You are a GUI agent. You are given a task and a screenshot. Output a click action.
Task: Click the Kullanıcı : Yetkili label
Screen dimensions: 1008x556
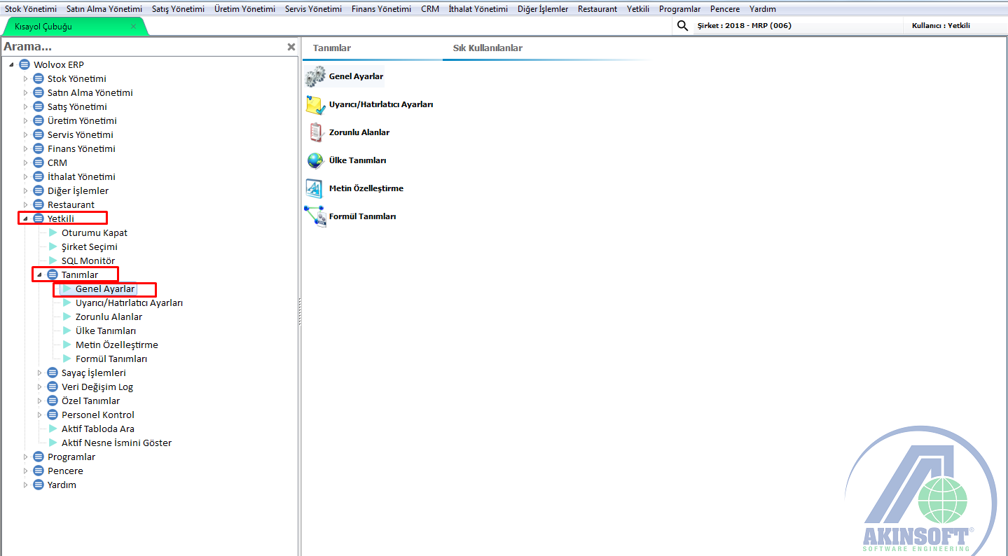941,27
